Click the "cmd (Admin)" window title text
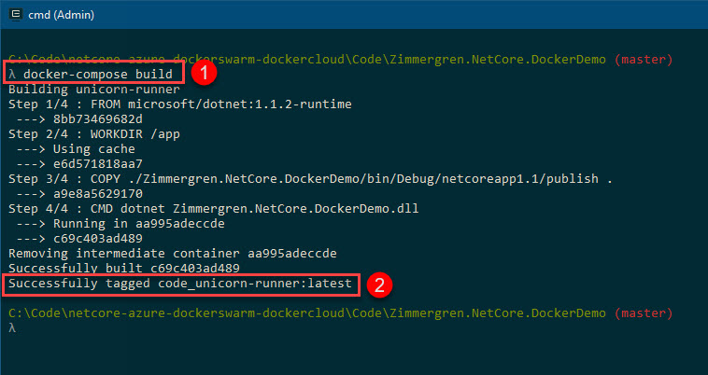The height and width of the screenshot is (375, 708). [61, 15]
